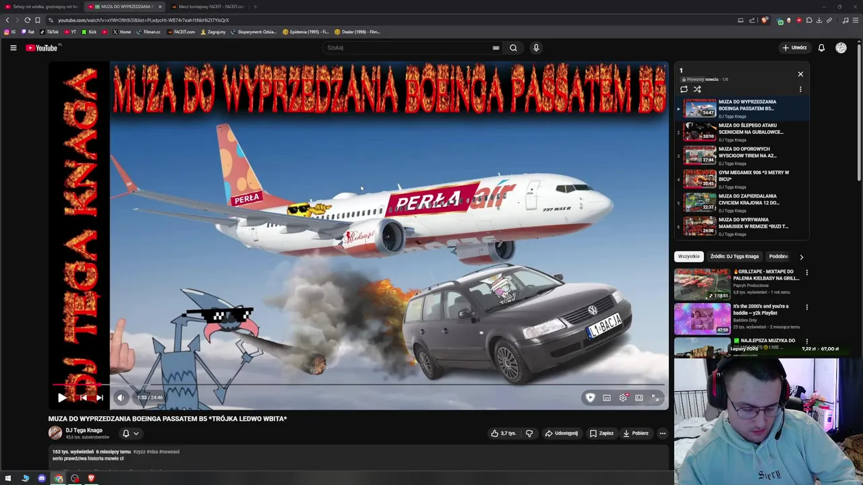The width and height of the screenshot is (863, 485).
Task: Play the video with the play button
Action: 61,398
